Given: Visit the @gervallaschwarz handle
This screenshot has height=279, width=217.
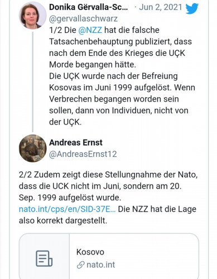Looking at the screenshot, I should [x=83, y=19].
